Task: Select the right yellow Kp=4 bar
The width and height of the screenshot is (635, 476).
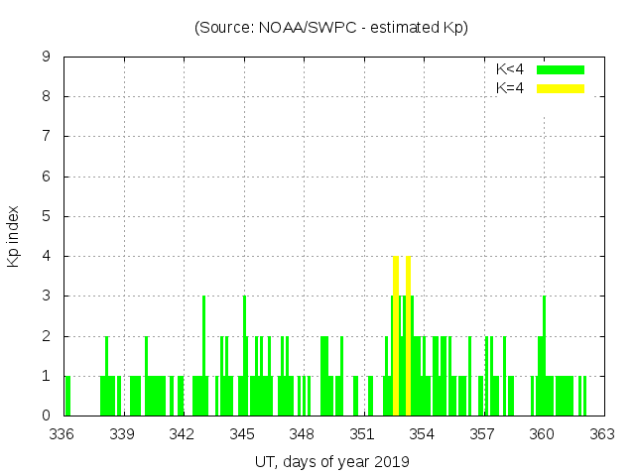Action: (408, 337)
